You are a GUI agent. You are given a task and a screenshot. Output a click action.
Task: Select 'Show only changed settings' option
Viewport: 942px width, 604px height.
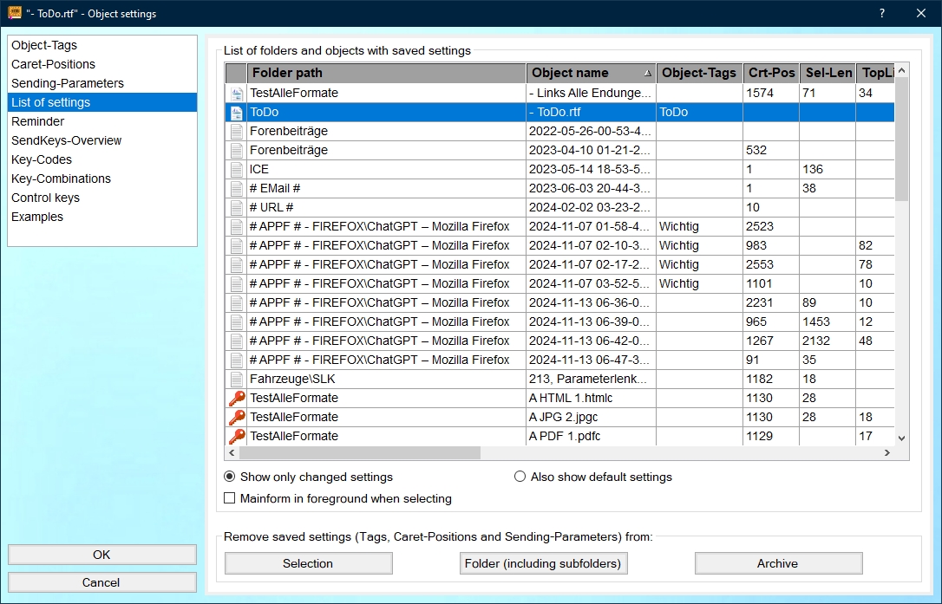pyautogui.click(x=230, y=477)
